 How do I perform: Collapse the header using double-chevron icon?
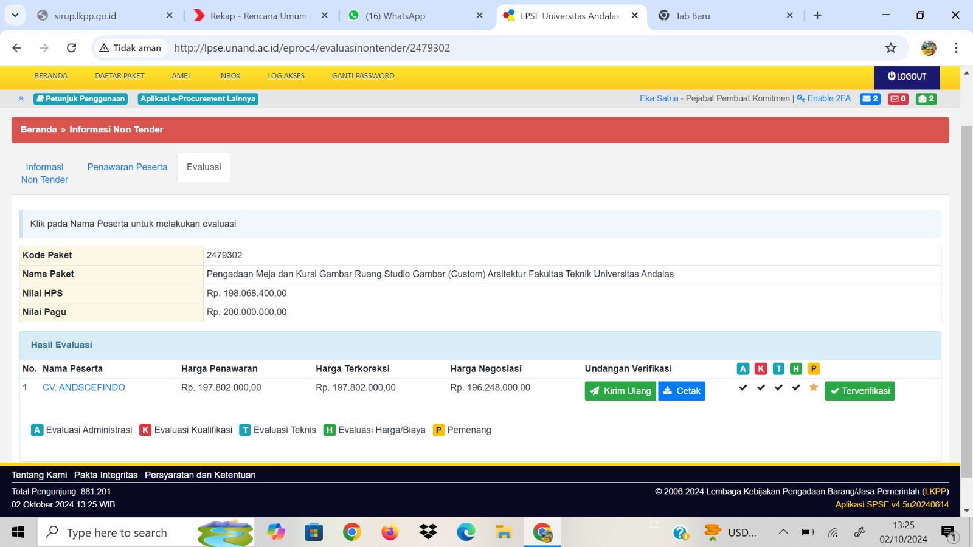pyautogui.click(x=21, y=98)
